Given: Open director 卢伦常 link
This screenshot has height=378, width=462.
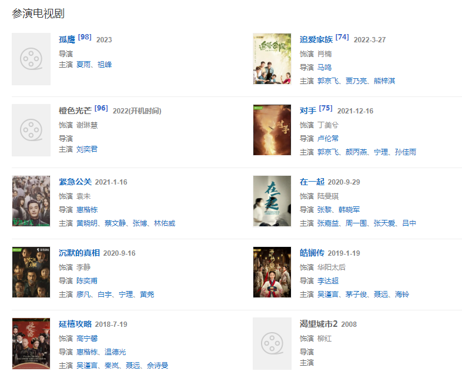Looking at the screenshot, I should (328, 139).
